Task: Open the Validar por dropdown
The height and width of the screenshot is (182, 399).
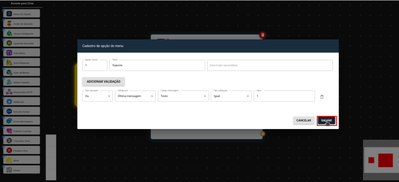Action: click(135, 96)
